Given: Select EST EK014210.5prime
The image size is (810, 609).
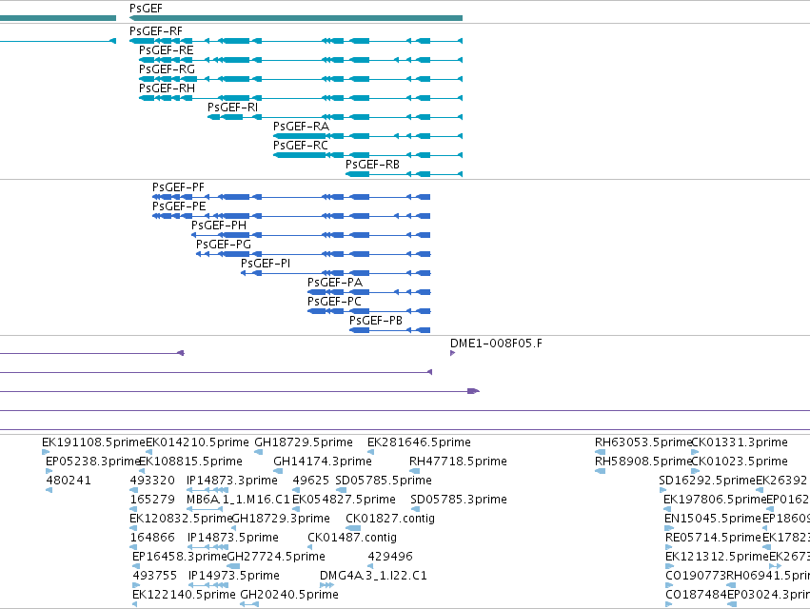Looking at the screenshot, I should coord(197,442).
